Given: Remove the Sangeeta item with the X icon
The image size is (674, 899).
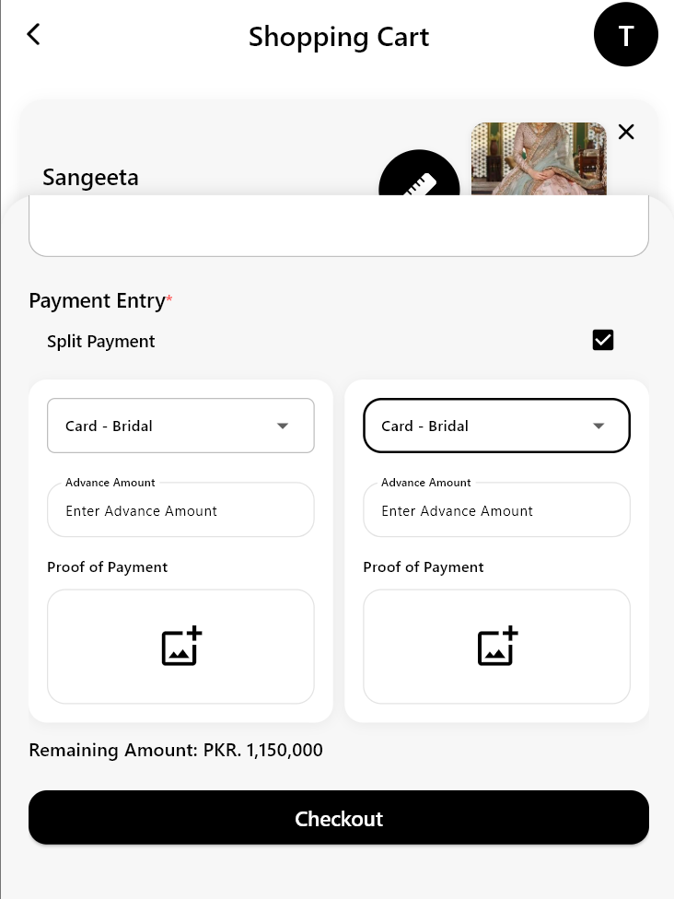Looking at the screenshot, I should click(626, 132).
